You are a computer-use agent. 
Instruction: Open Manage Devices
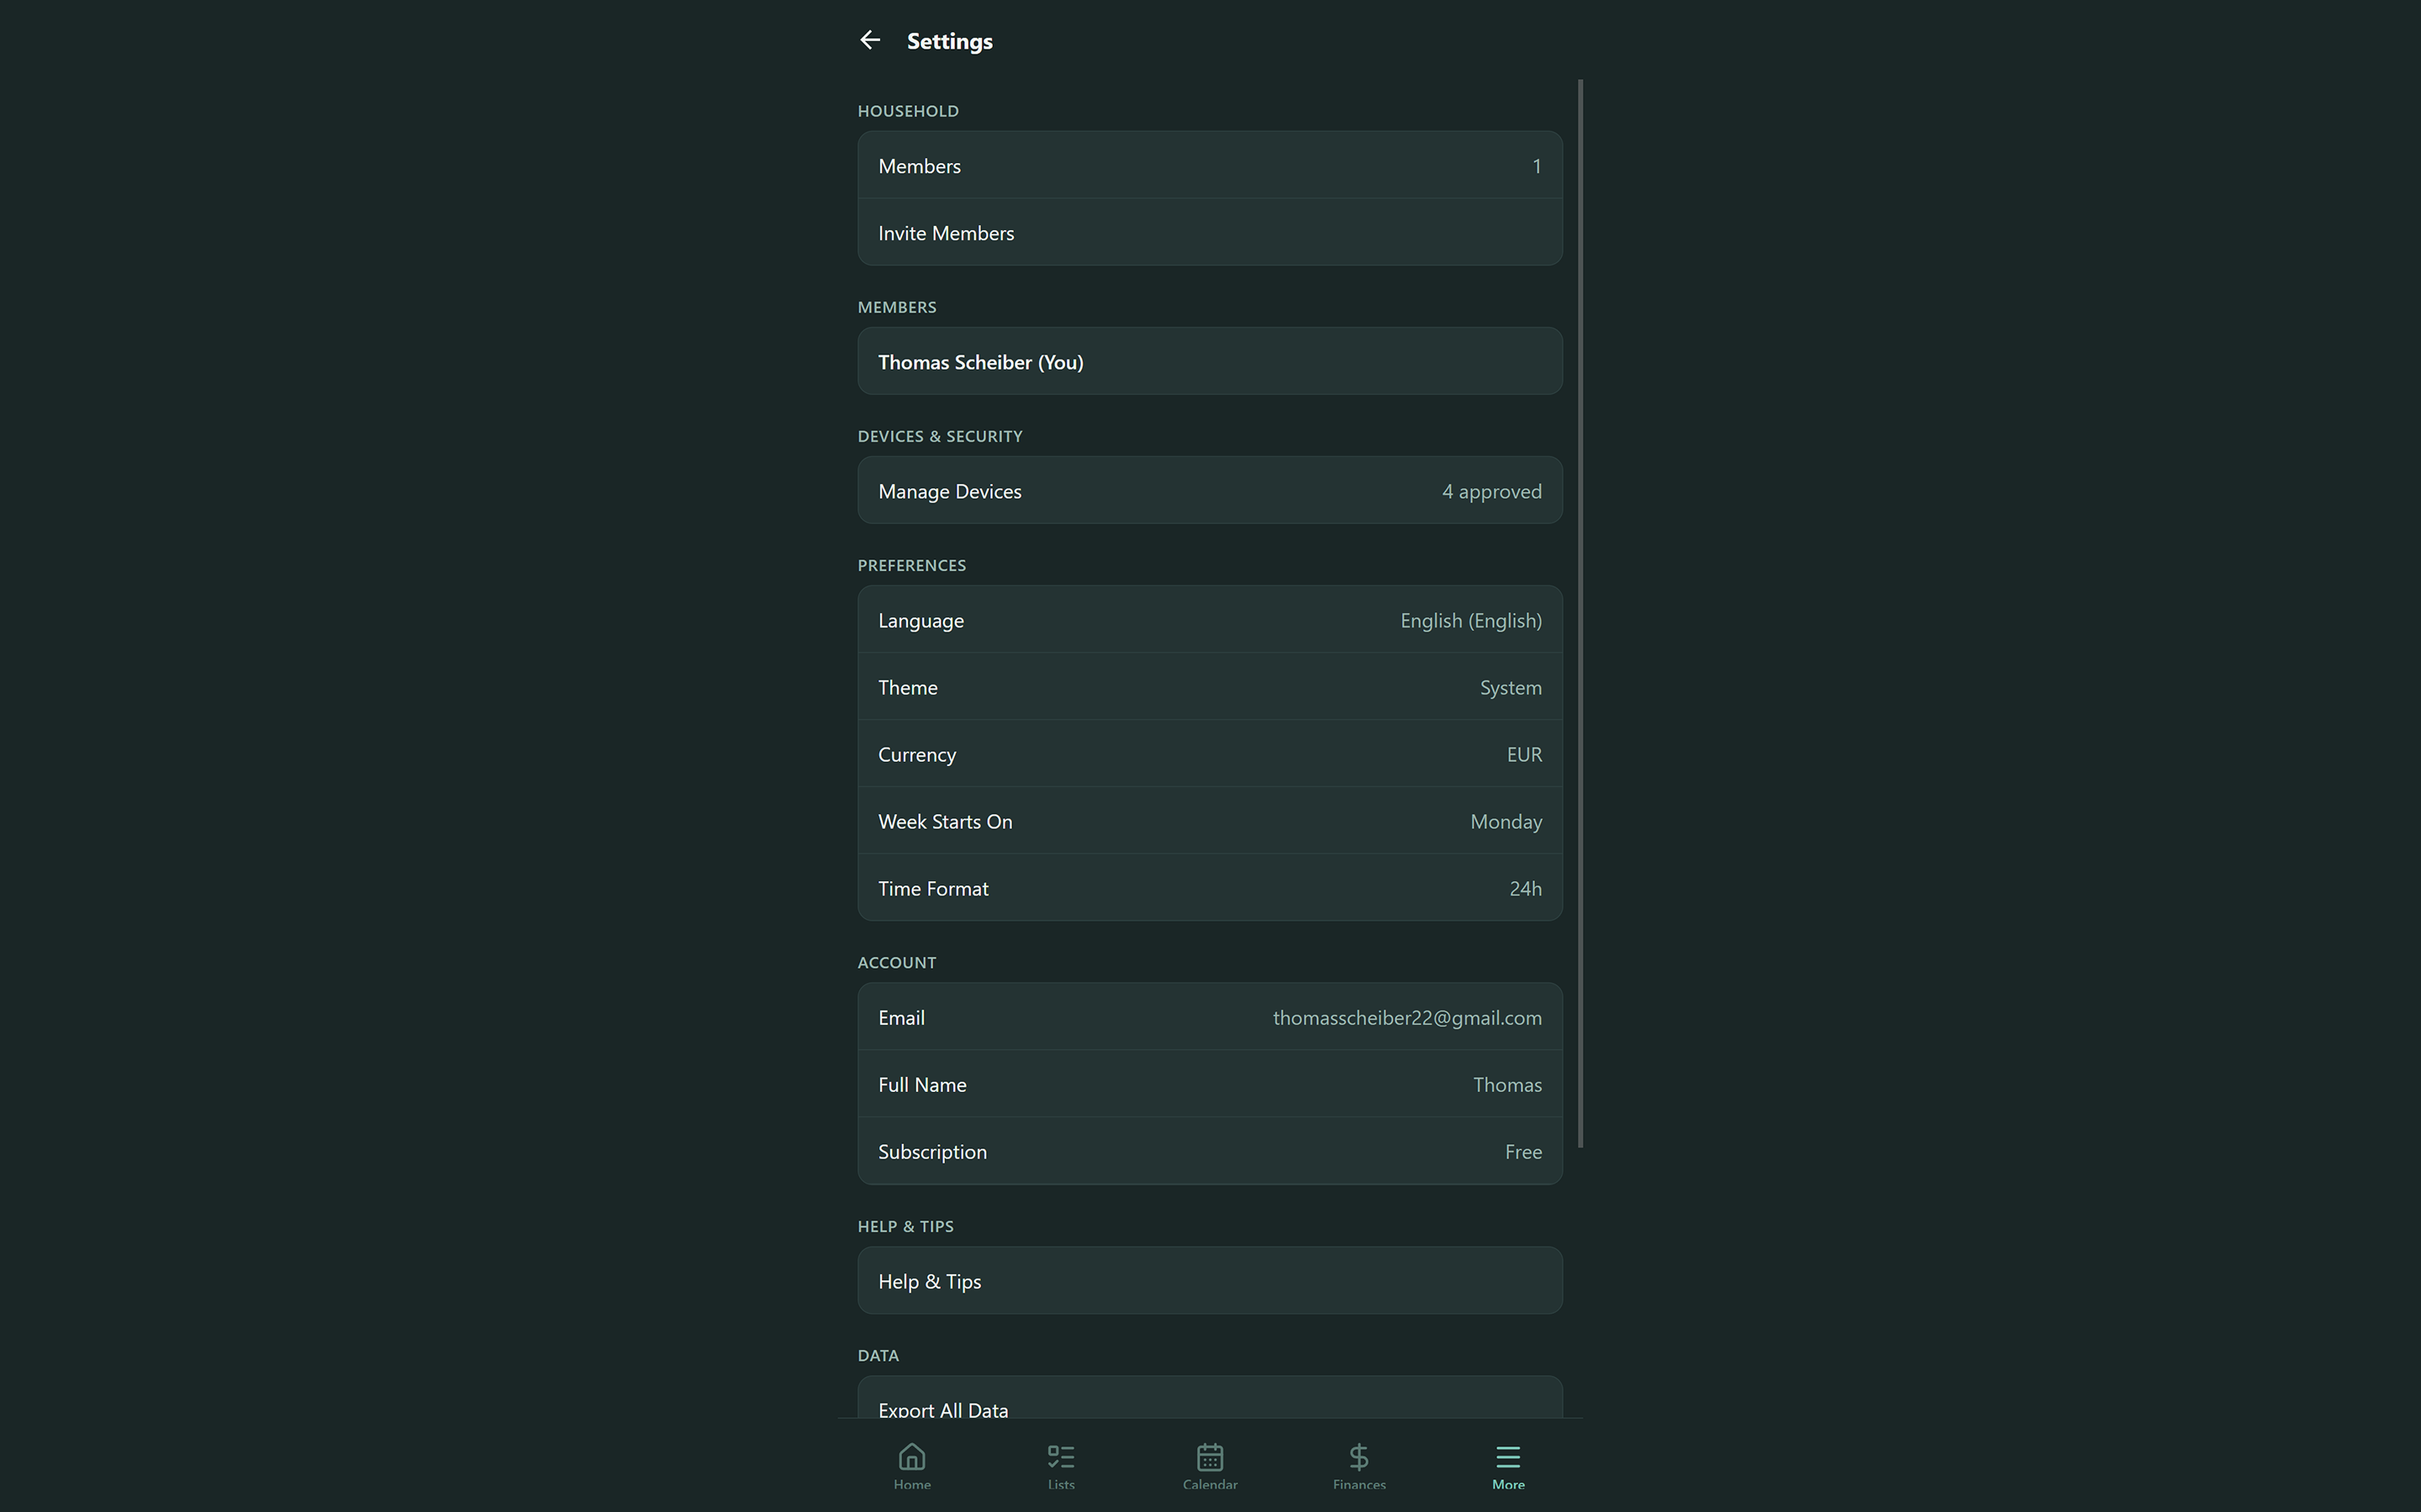point(1210,490)
